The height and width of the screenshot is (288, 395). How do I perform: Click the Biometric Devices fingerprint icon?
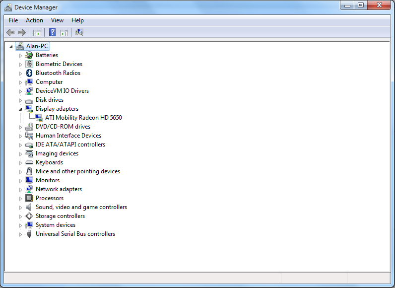tap(29, 64)
